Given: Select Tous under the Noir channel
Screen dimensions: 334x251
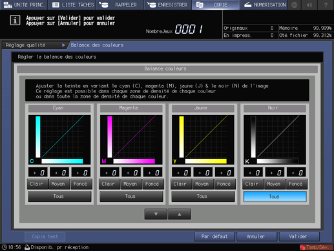Looking at the screenshot, I should 275,197.
